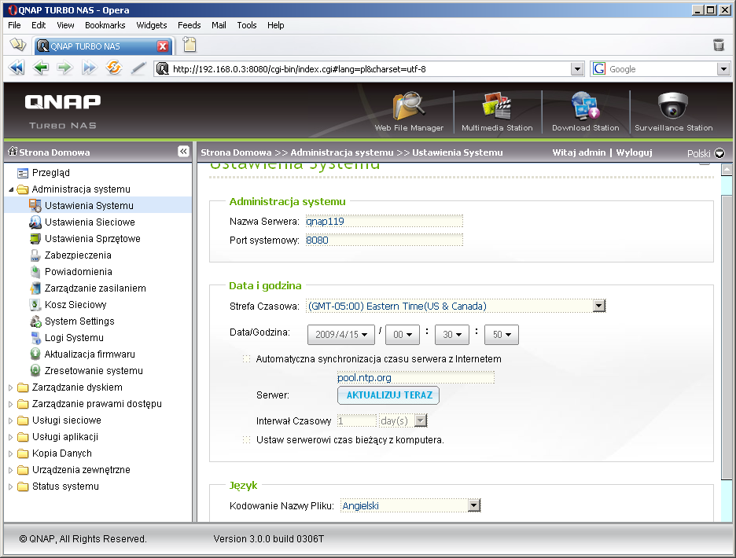
Task: Open language selector Polski
Action: coord(705,153)
